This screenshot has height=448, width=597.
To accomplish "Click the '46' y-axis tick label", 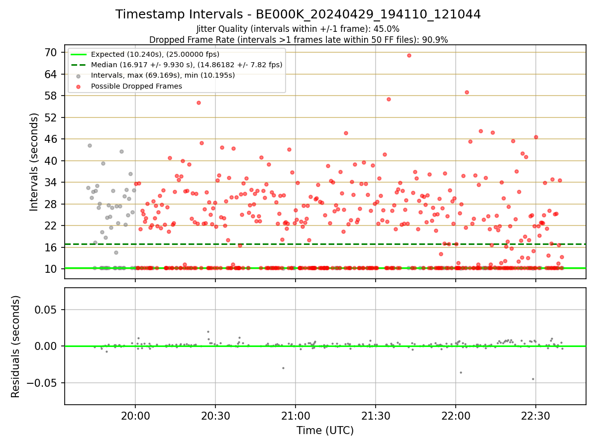I will pyautogui.click(x=51, y=139).
